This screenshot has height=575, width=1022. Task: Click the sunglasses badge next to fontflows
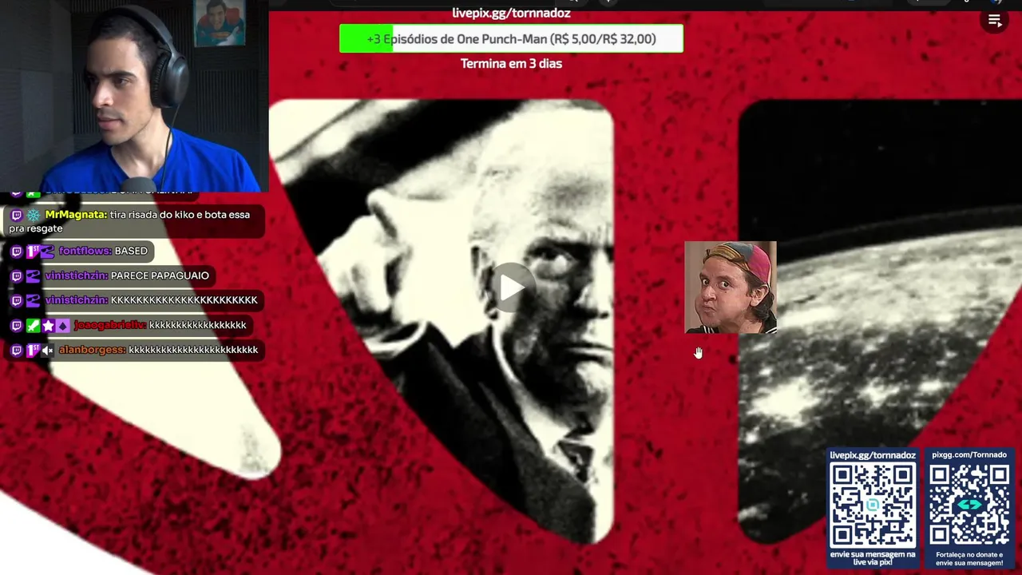click(48, 252)
